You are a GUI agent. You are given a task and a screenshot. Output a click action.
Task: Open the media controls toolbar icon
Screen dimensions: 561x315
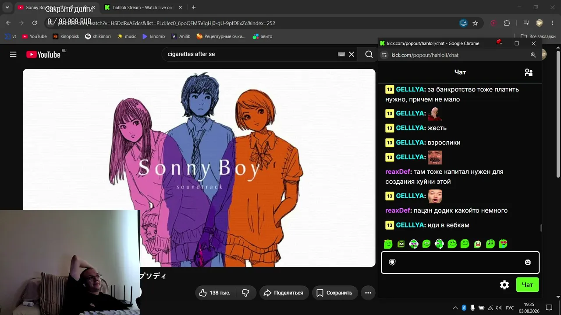tap(526, 23)
